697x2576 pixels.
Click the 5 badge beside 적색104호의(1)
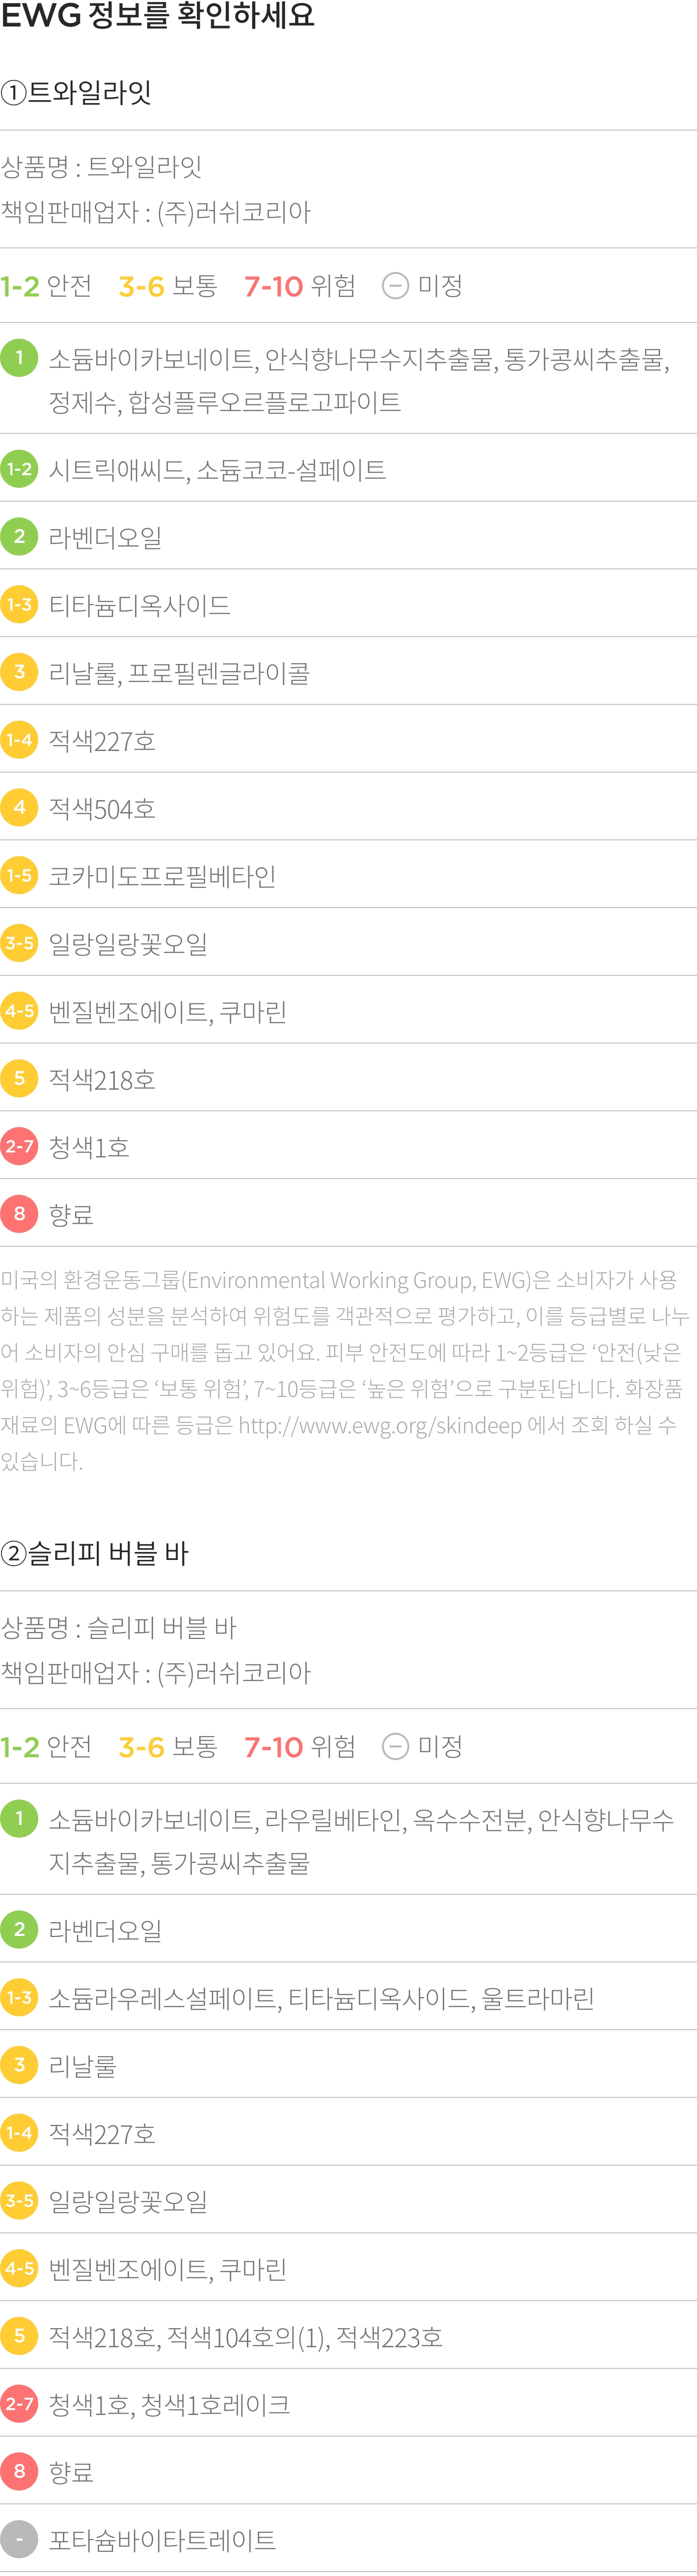(x=19, y=2336)
